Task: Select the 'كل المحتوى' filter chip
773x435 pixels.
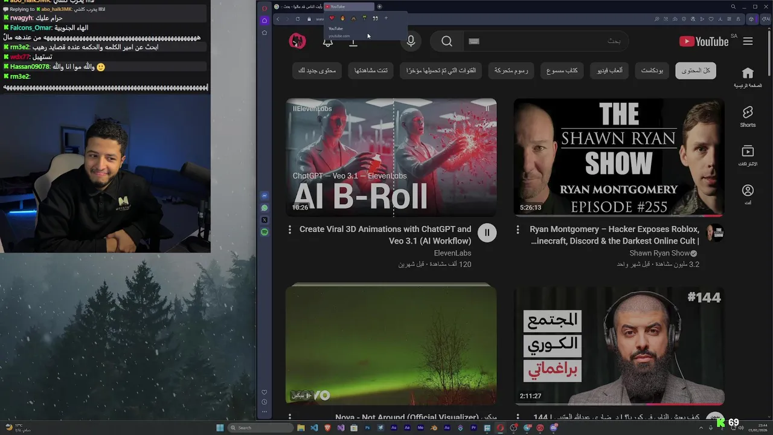Action: point(696,71)
